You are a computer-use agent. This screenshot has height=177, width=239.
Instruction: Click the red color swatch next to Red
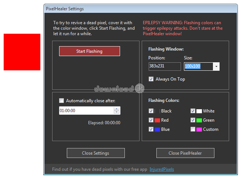click(x=157, y=120)
